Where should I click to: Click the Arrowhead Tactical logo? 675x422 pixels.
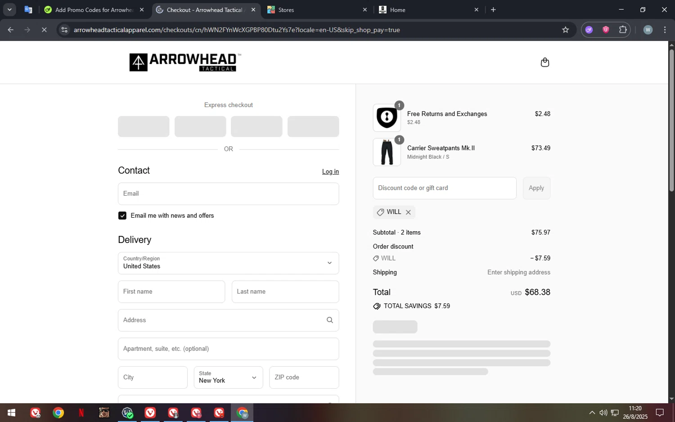click(185, 62)
